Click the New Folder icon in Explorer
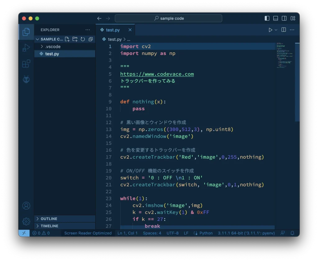This screenshot has height=261, width=318. [75, 39]
